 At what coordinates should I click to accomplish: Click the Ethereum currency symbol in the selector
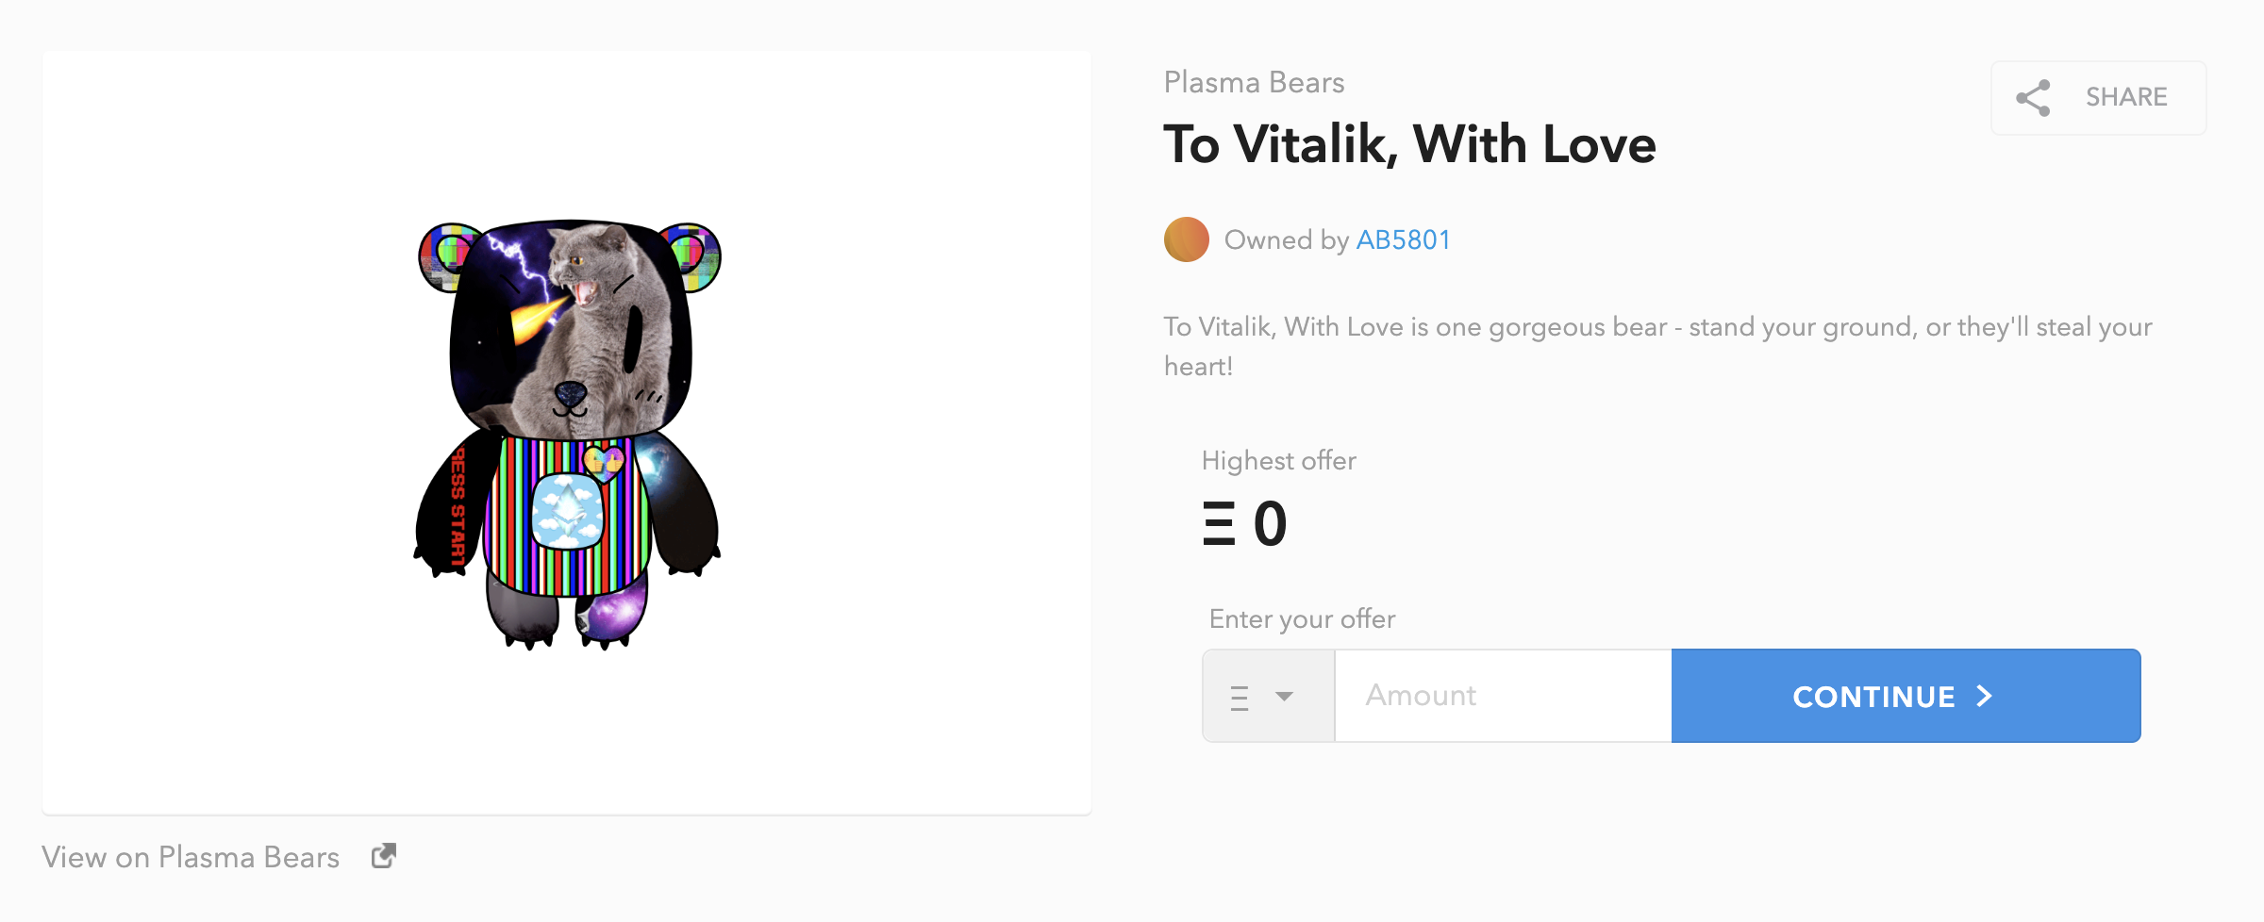(x=1240, y=698)
